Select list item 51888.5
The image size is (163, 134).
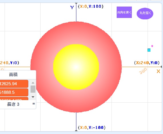tap(14, 92)
